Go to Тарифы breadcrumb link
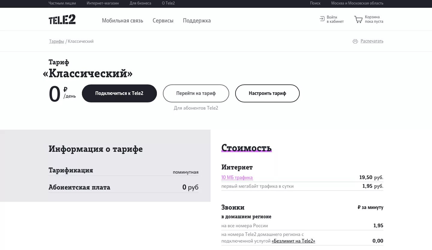The width and height of the screenshot is (432, 250). point(57,41)
